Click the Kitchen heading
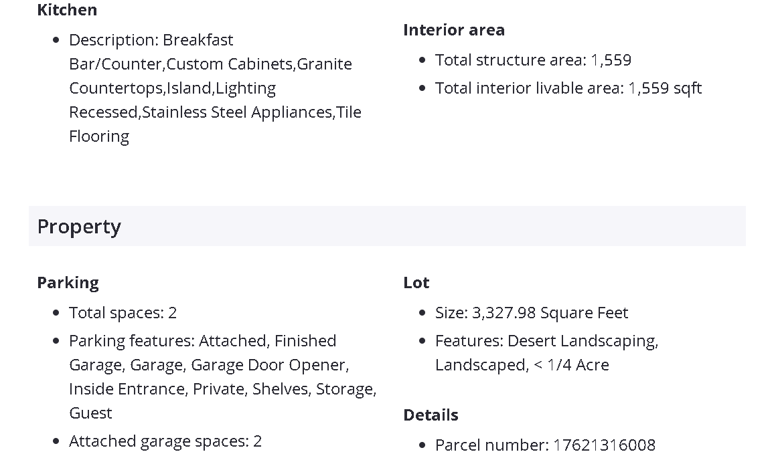Viewport: 772px width, 456px height. 67,10
